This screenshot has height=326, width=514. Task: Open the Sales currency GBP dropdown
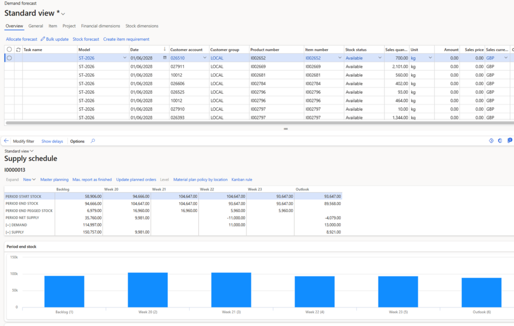click(x=506, y=58)
